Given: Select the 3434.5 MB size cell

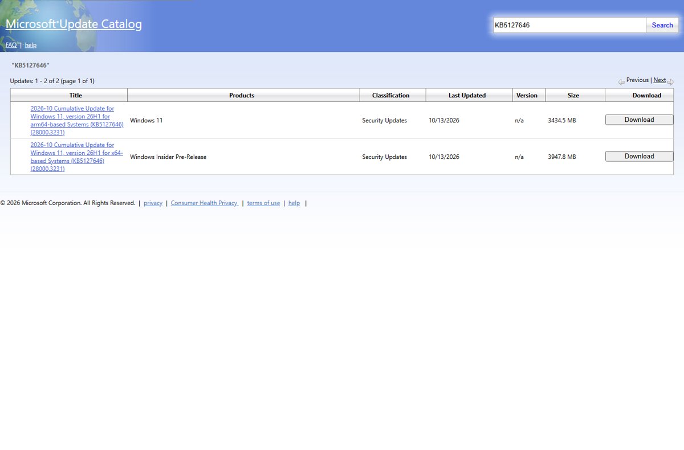Looking at the screenshot, I should pyautogui.click(x=561, y=120).
